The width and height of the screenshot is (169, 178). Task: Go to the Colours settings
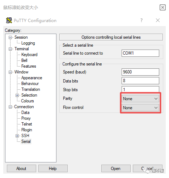[28, 101]
